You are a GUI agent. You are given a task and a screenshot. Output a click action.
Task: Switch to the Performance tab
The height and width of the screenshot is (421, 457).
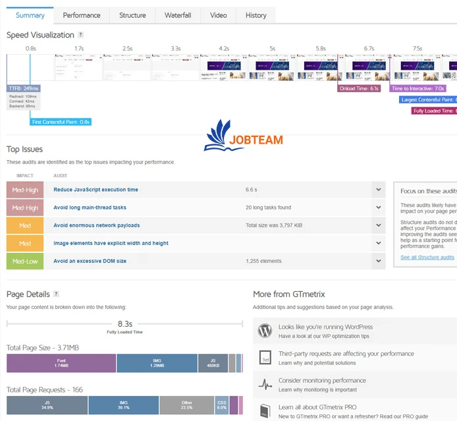click(x=82, y=15)
